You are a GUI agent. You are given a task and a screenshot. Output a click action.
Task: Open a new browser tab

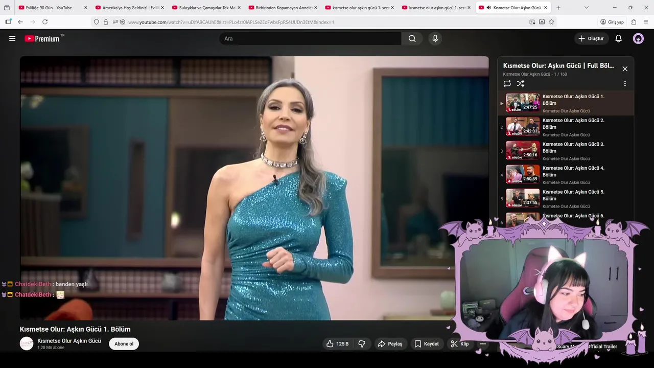pyautogui.click(x=558, y=8)
